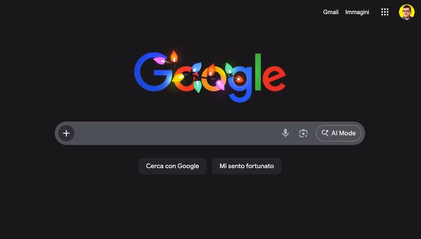Image resolution: width=421 pixels, height=239 pixels.
Task: Click the teal bulb hanging below the doodle
Action: tap(198, 86)
